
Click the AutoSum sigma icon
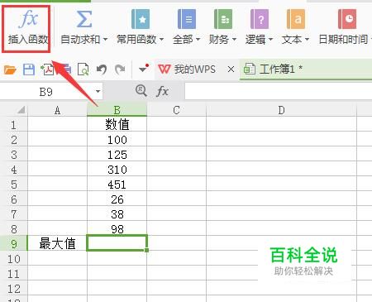coord(83,19)
